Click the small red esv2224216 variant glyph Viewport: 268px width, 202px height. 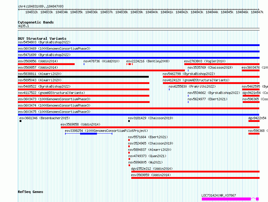pos(129,64)
